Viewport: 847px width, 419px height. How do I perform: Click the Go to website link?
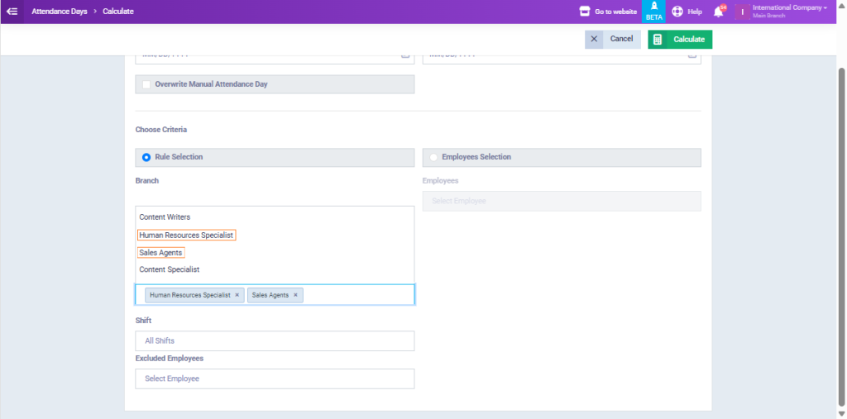pos(615,12)
